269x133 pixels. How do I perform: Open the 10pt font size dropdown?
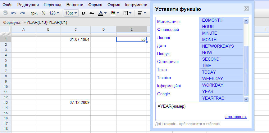[x=71, y=13]
